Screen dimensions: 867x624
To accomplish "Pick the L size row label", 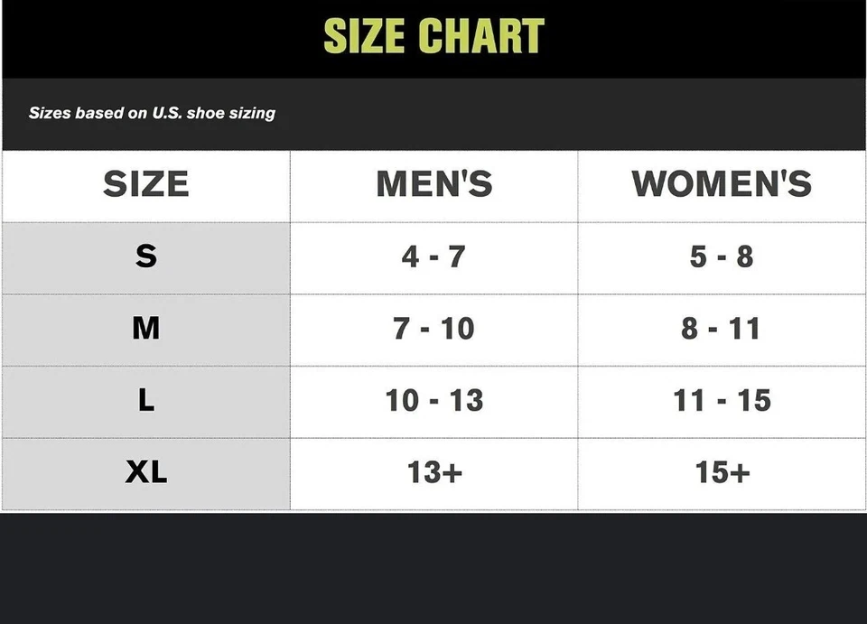I will [x=145, y=401].
